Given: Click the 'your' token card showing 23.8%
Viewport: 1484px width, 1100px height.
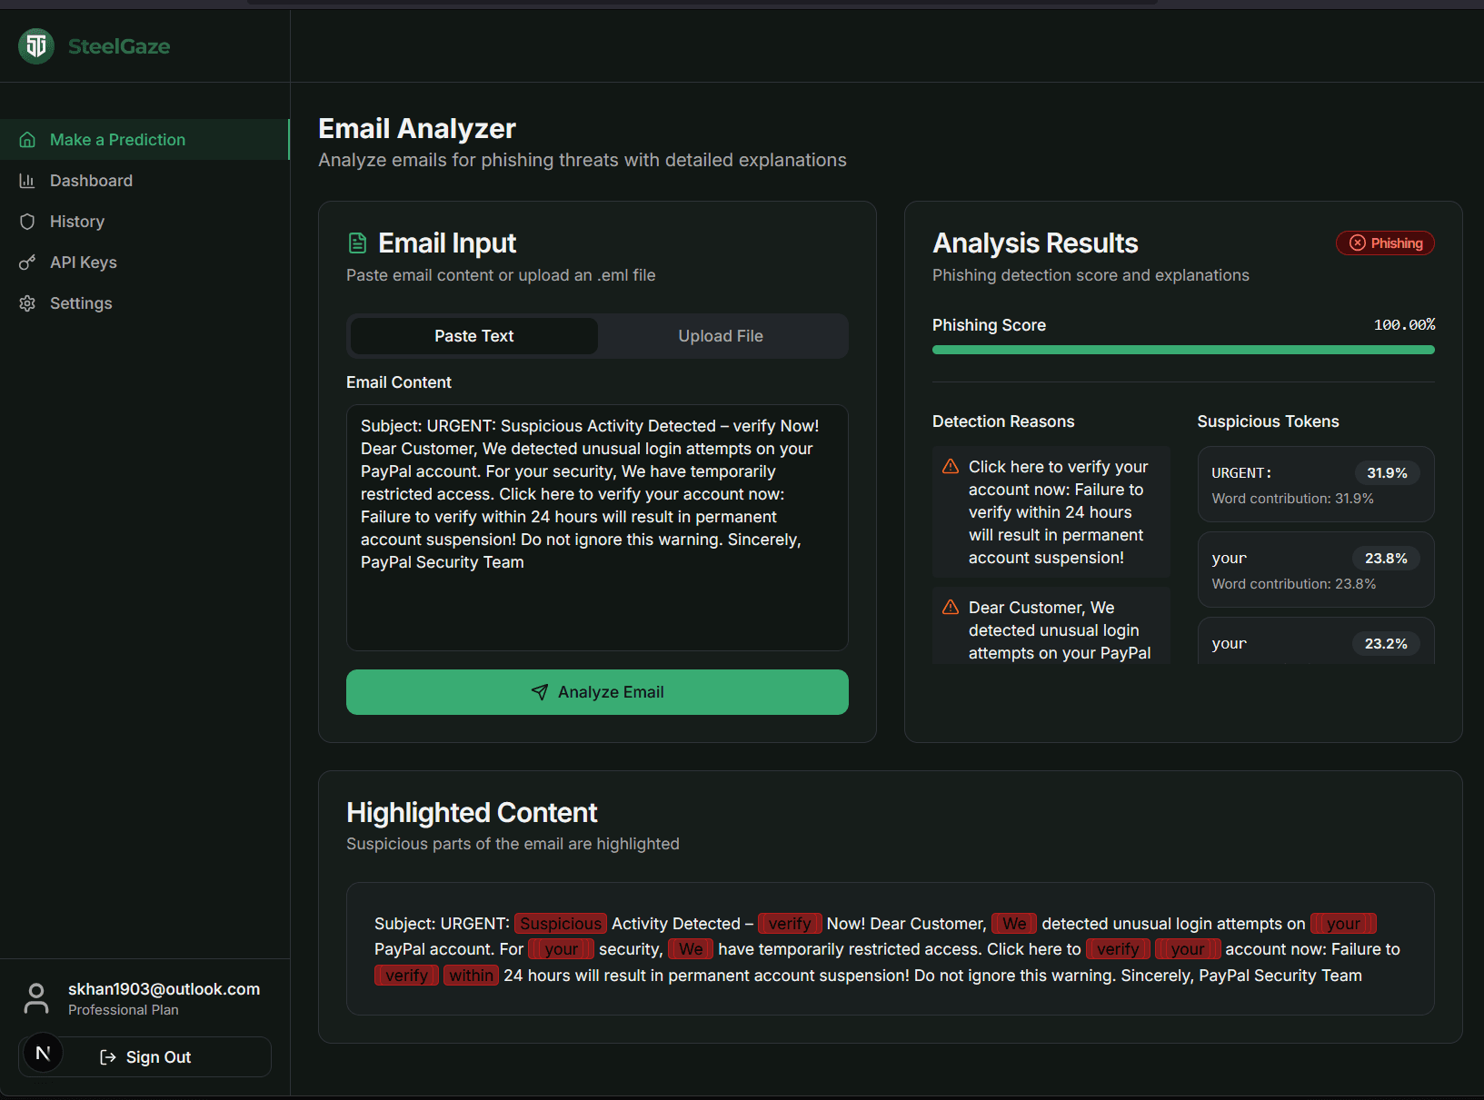Looking at the screenshot, I should (1316, 570).
